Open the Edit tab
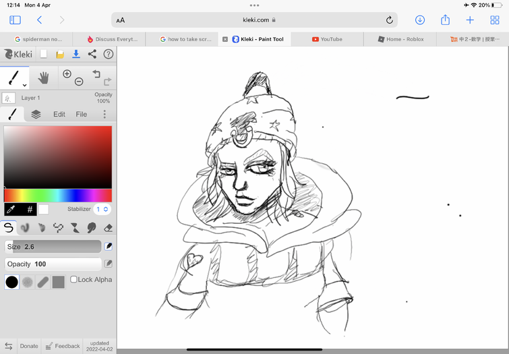Viewport: 509px width, 354px height. click(59, 115)
